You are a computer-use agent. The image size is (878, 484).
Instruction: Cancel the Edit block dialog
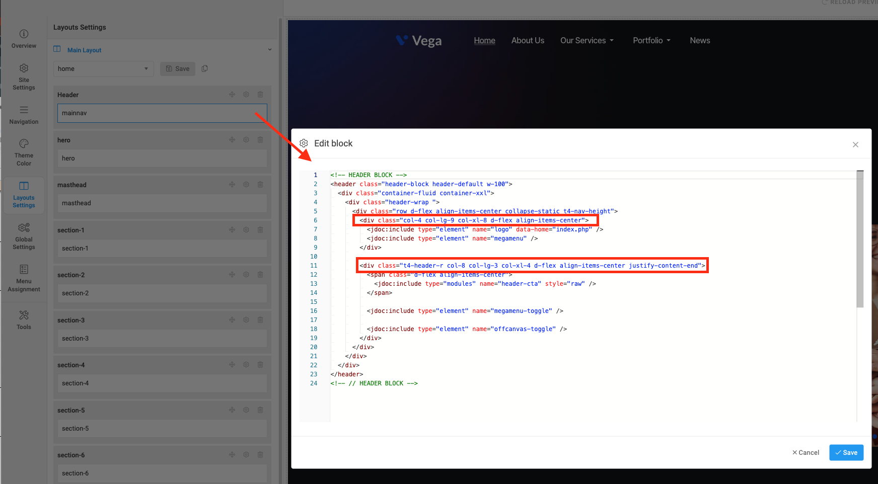click(x=806, y=453)
